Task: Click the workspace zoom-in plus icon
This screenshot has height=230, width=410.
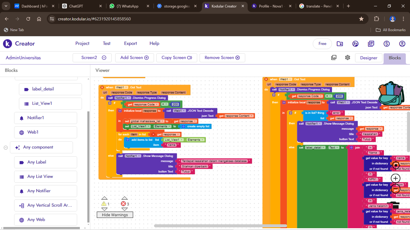Action: pos(396,178)
